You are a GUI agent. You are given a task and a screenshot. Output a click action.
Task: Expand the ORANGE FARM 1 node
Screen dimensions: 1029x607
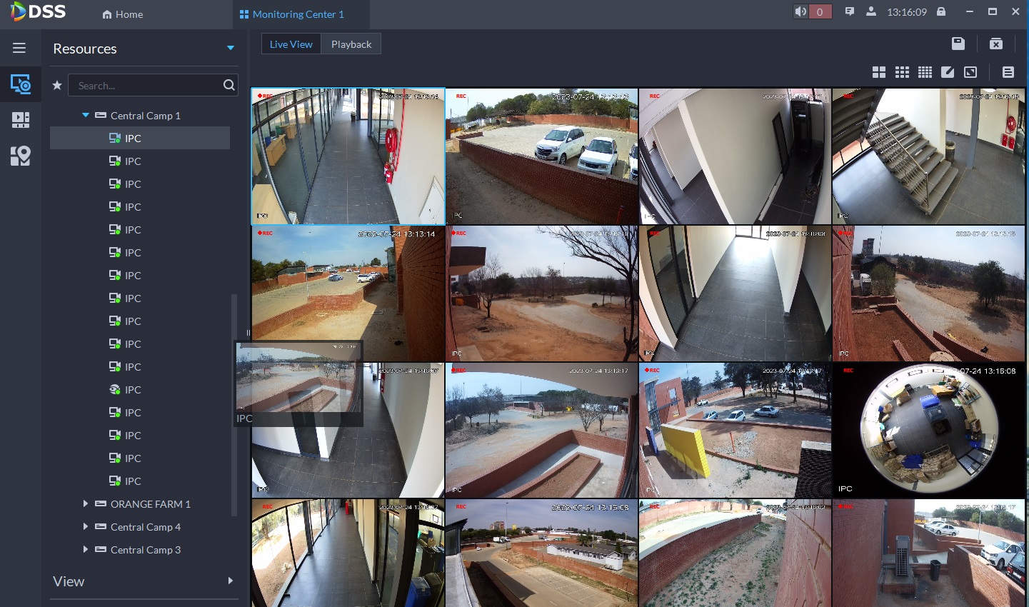(x=85, y=503)
